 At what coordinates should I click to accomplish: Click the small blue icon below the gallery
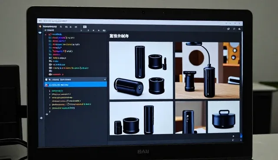[241, 136]
